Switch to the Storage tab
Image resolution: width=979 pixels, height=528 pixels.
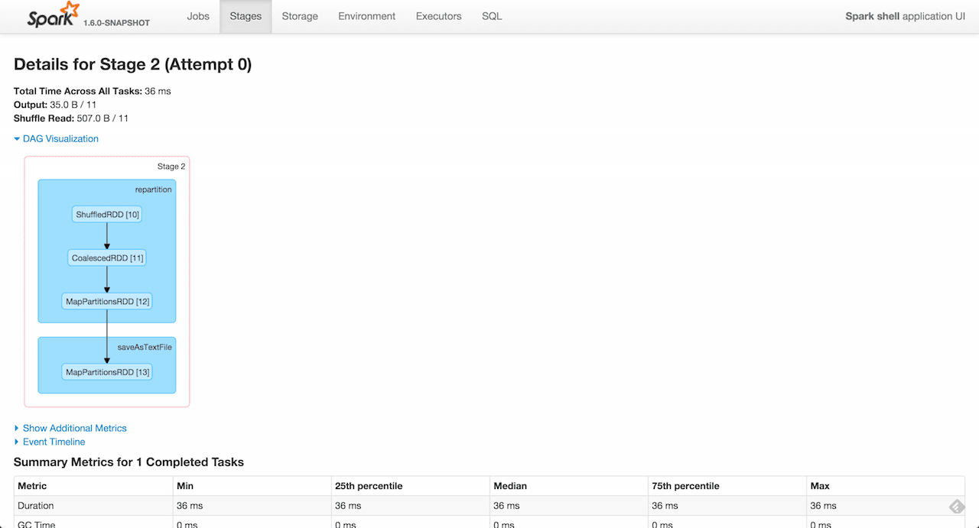click(x=300, y=16)
